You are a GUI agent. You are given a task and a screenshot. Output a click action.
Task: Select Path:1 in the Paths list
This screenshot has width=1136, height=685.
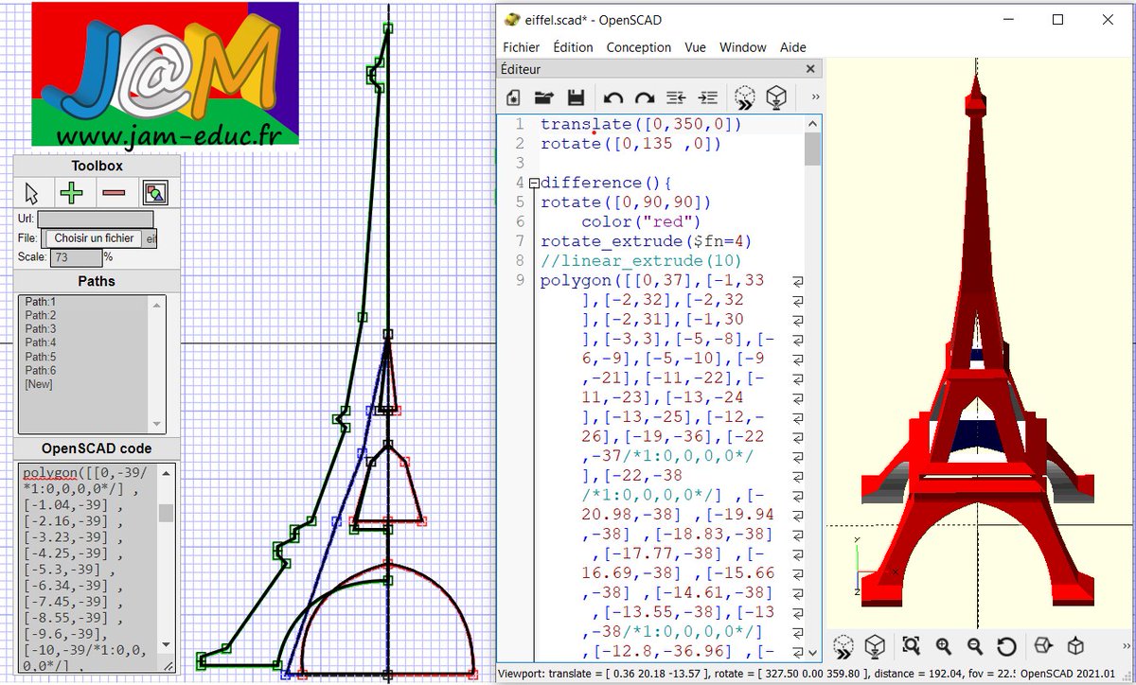coord(41,302)
